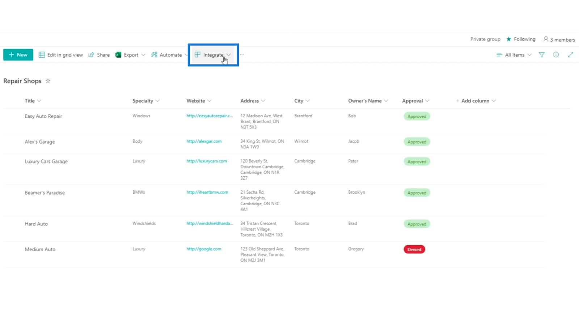Toggle the Following star
The height and width of the screenshot is (324, 579).
[x=509, y=39]
